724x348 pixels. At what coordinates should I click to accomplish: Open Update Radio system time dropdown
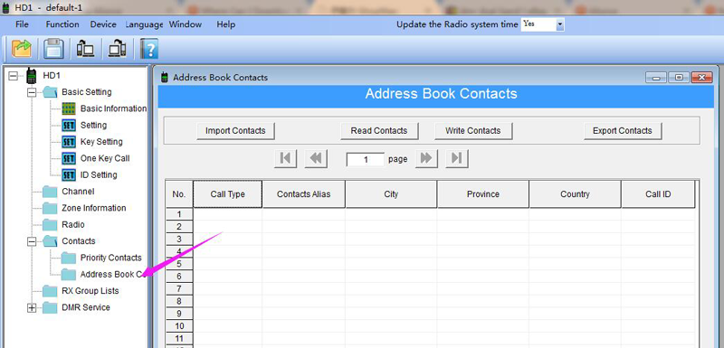560,25
